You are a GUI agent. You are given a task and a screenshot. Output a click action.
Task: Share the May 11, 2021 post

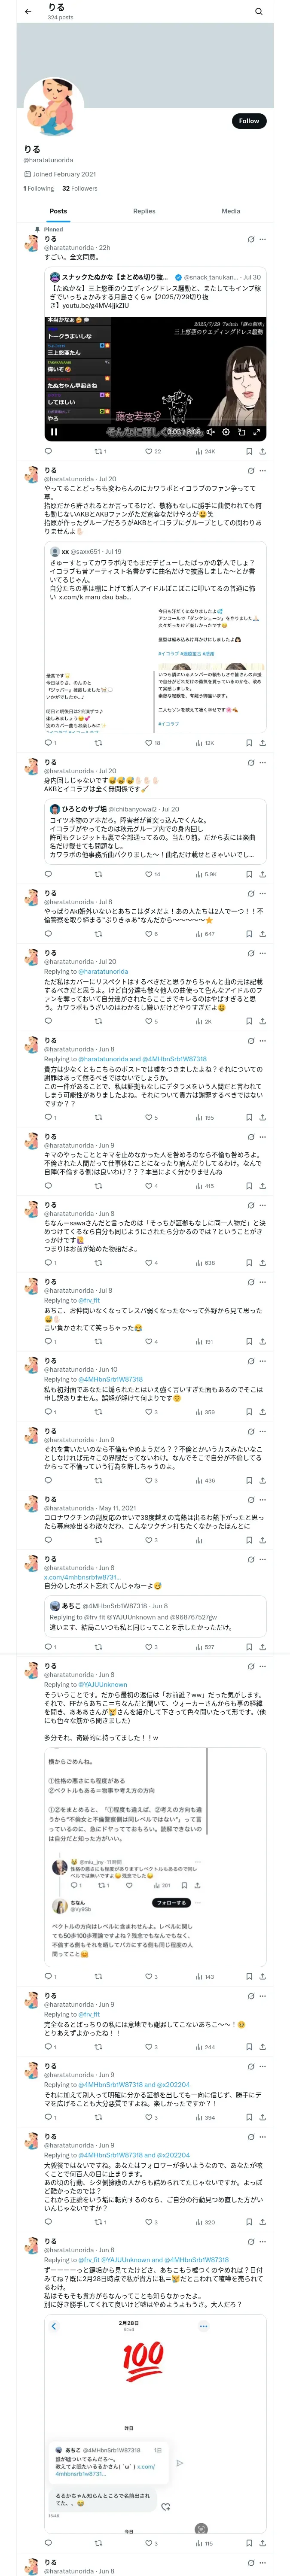click(262, 1540)
